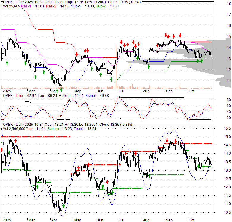This screenshot has width=232, height=222.
Task: Click the red 'Res-2 = 14.56' legend
Action: tap(58, 6)
